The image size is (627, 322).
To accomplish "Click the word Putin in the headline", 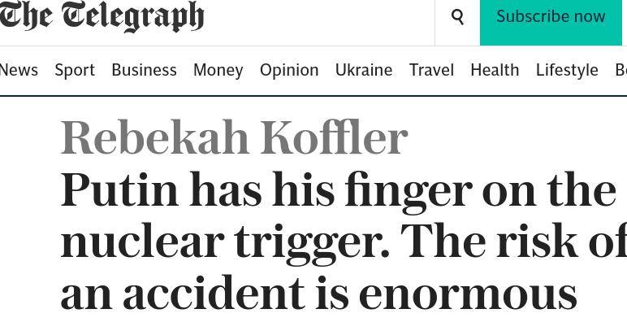I will (119, 189).
